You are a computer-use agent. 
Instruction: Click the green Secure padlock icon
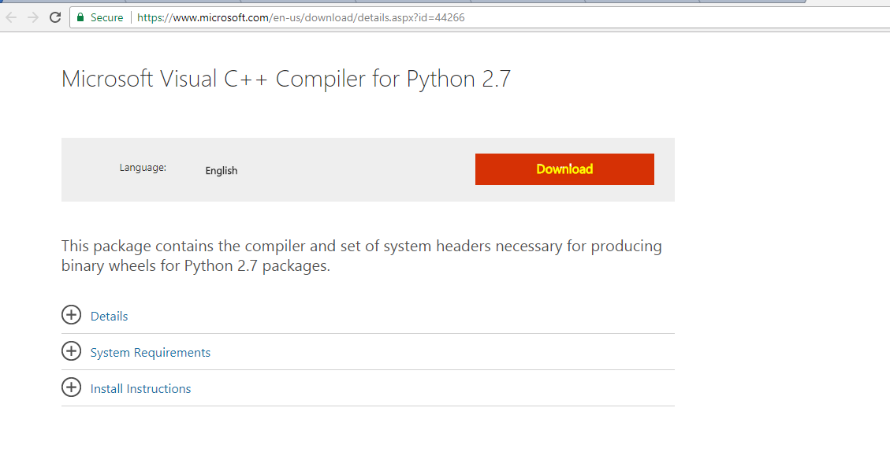tap(80, 17)
